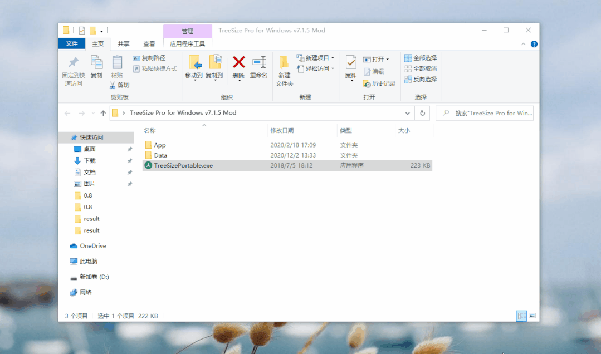Click the Cut (剪切) scissors icon

click(x=113, y=85)
